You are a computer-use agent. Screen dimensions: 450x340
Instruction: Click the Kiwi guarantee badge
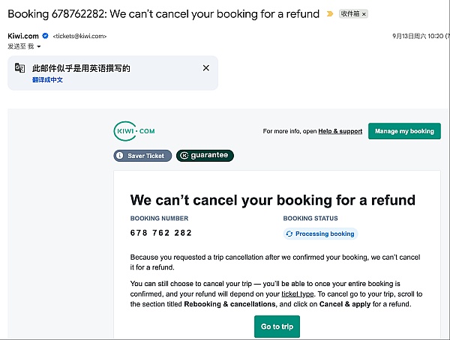pyautogui.click(x=205, y=156)
